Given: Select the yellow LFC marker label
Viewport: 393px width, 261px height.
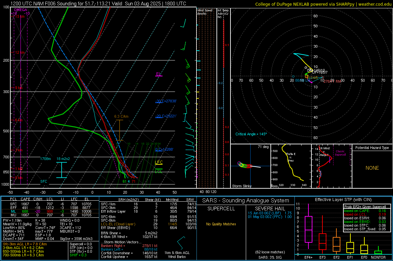Looking at the screenshot, I should coord(159,162).
